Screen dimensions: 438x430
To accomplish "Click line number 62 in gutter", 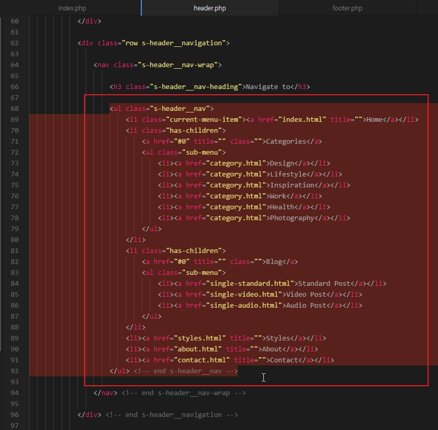I will click(x=15, y=43).
